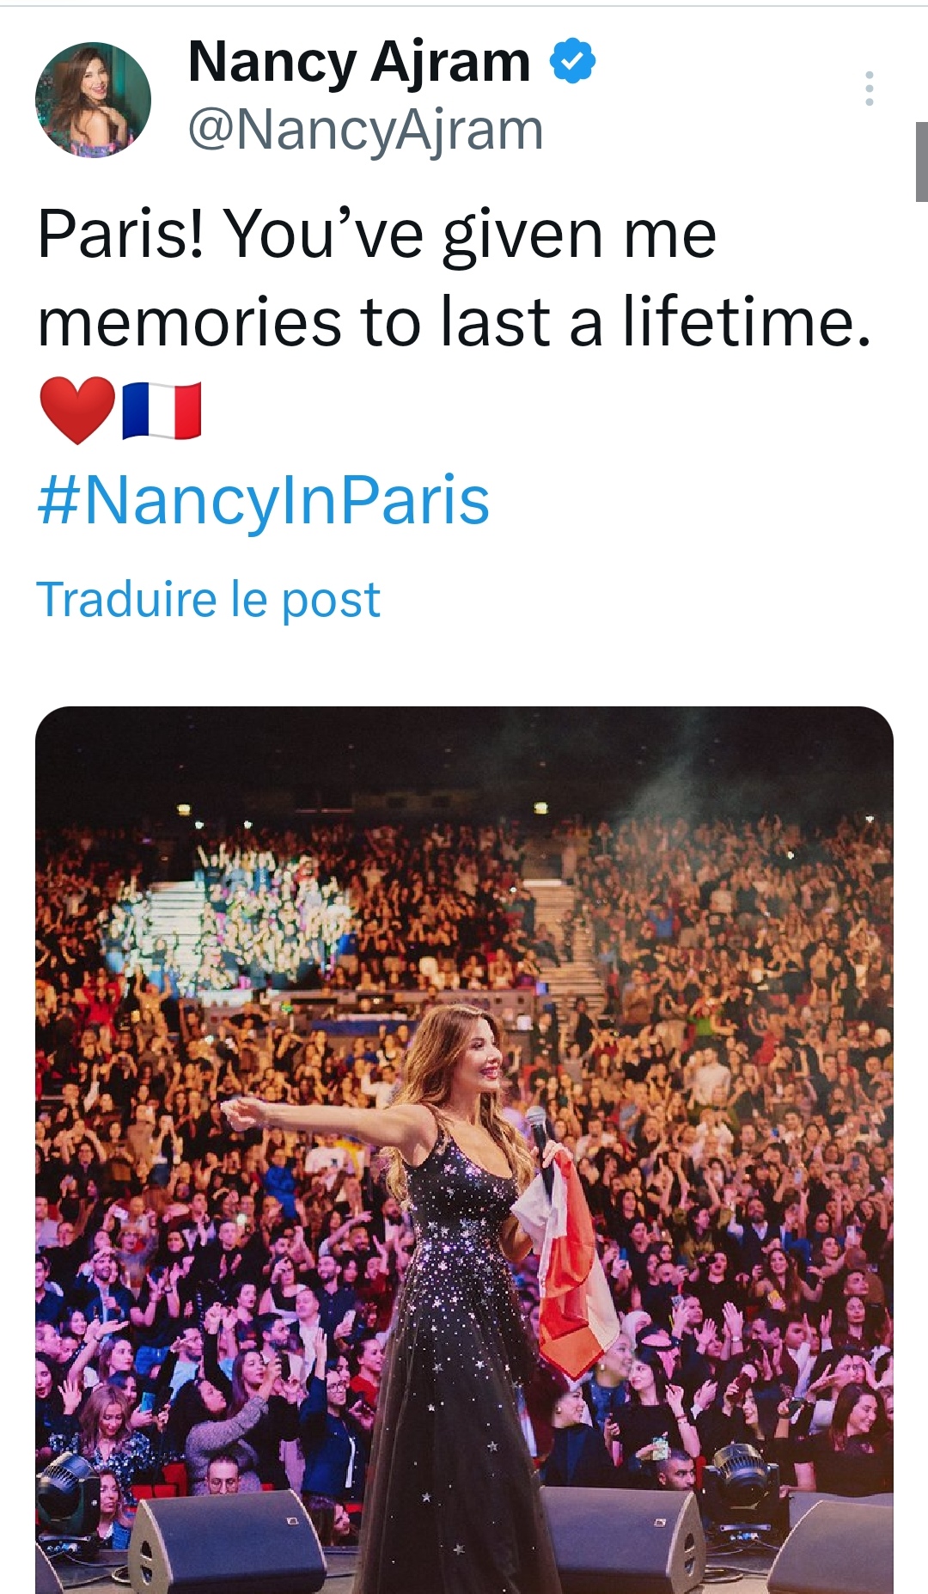This screenshot has width=928, height=1594.
Task: Open the @NancyAjram handle
Action: tap(365, 130)
